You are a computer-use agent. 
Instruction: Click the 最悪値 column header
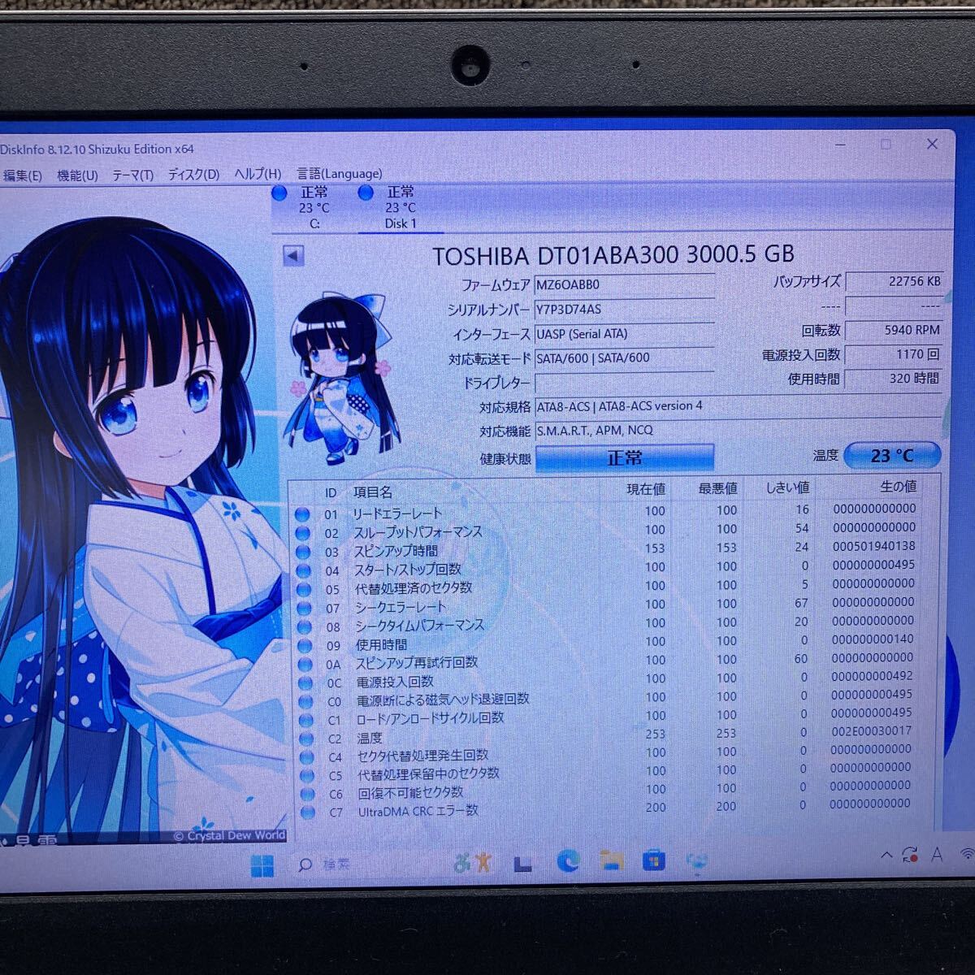(717, 488)
